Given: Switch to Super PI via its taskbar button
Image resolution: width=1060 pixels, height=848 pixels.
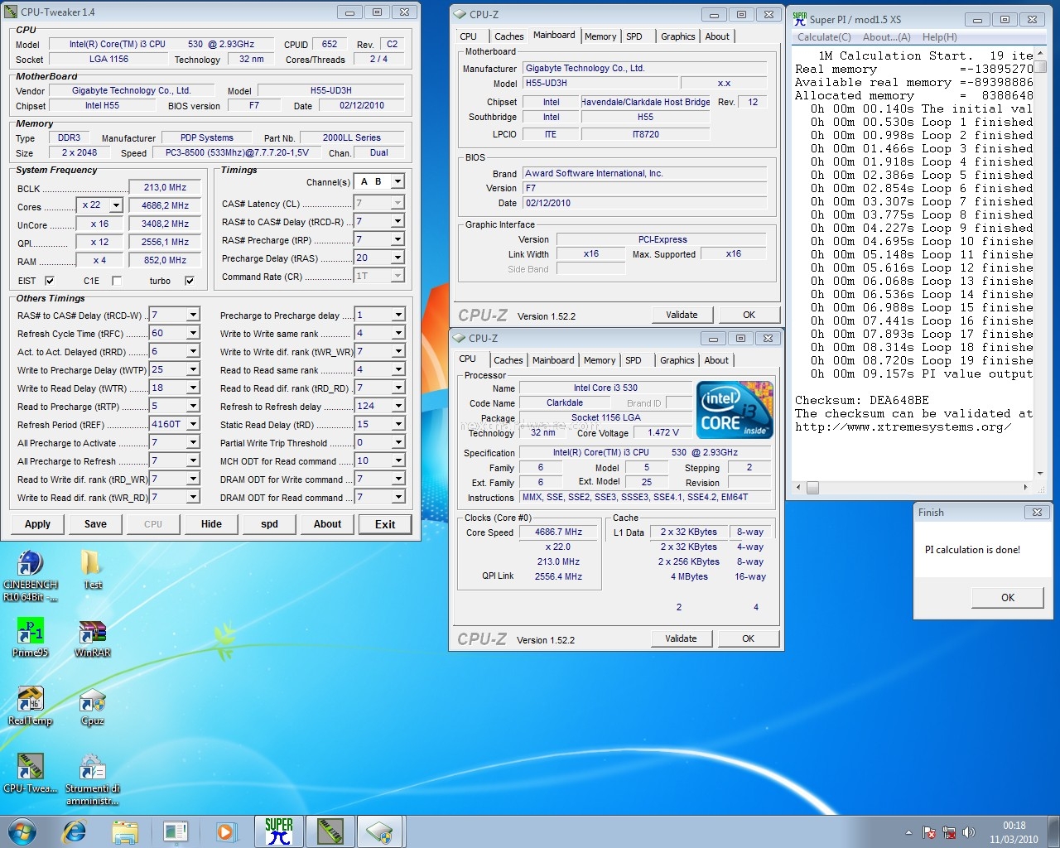Looking at the screenshot, I should coord(279,831).
